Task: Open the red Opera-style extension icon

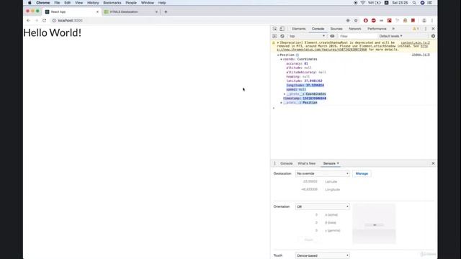Action: click(366, 21)
